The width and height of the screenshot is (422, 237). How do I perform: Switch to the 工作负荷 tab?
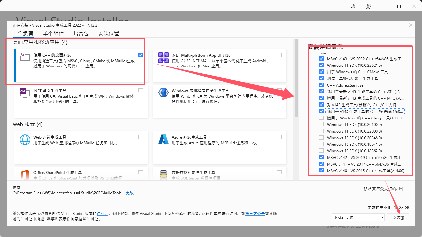click(x=23, y=33)
